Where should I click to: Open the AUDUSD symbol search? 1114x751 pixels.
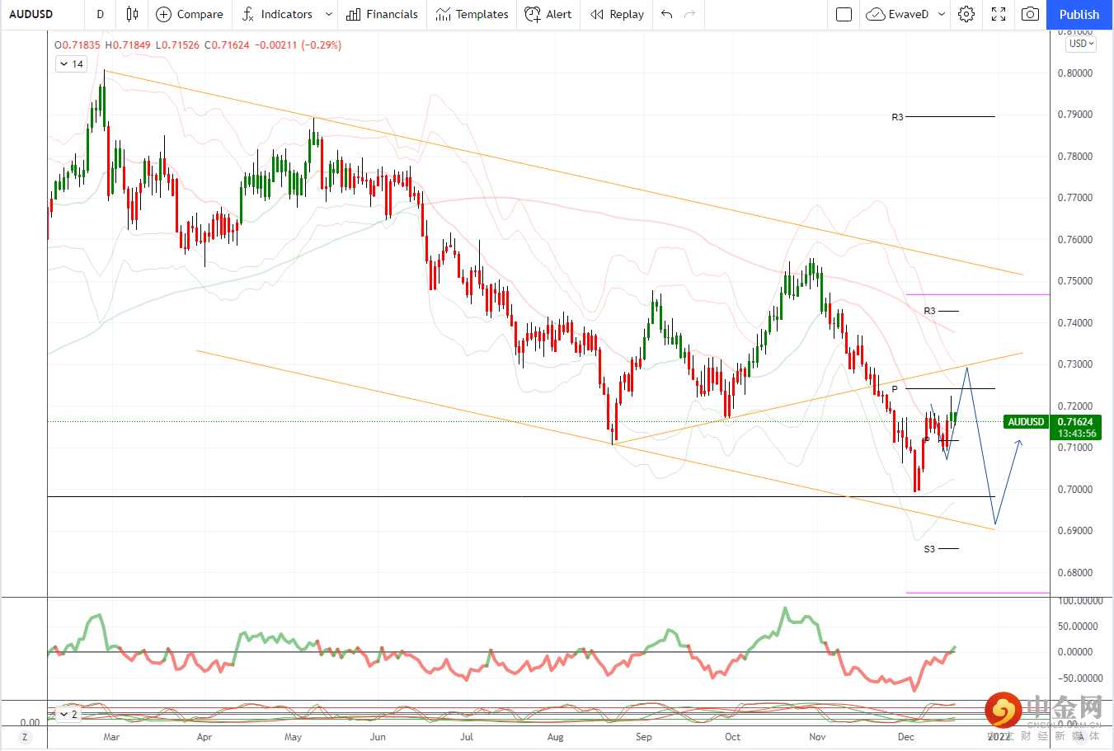[31, 14]
